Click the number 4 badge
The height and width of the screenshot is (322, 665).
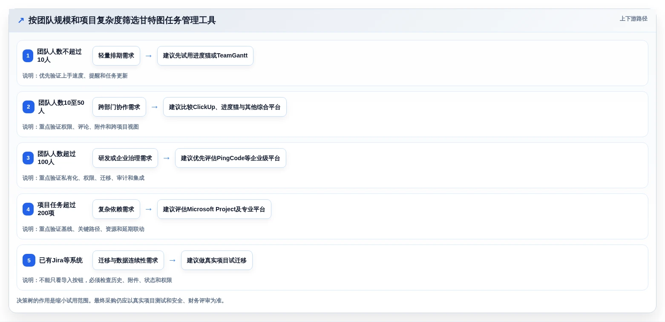tap(28, 209)
